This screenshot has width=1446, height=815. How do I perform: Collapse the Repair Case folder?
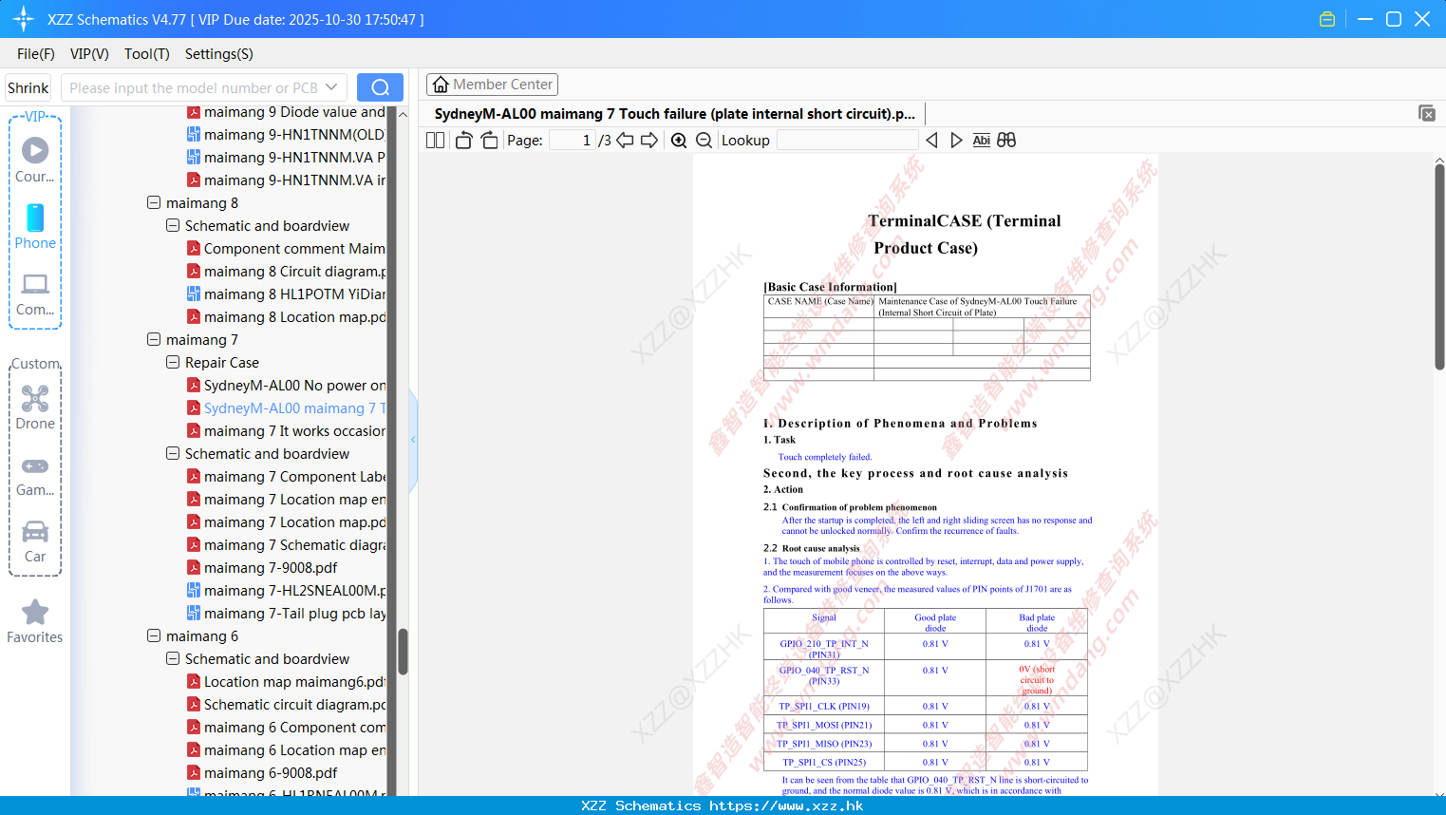(x=173, y=362)
